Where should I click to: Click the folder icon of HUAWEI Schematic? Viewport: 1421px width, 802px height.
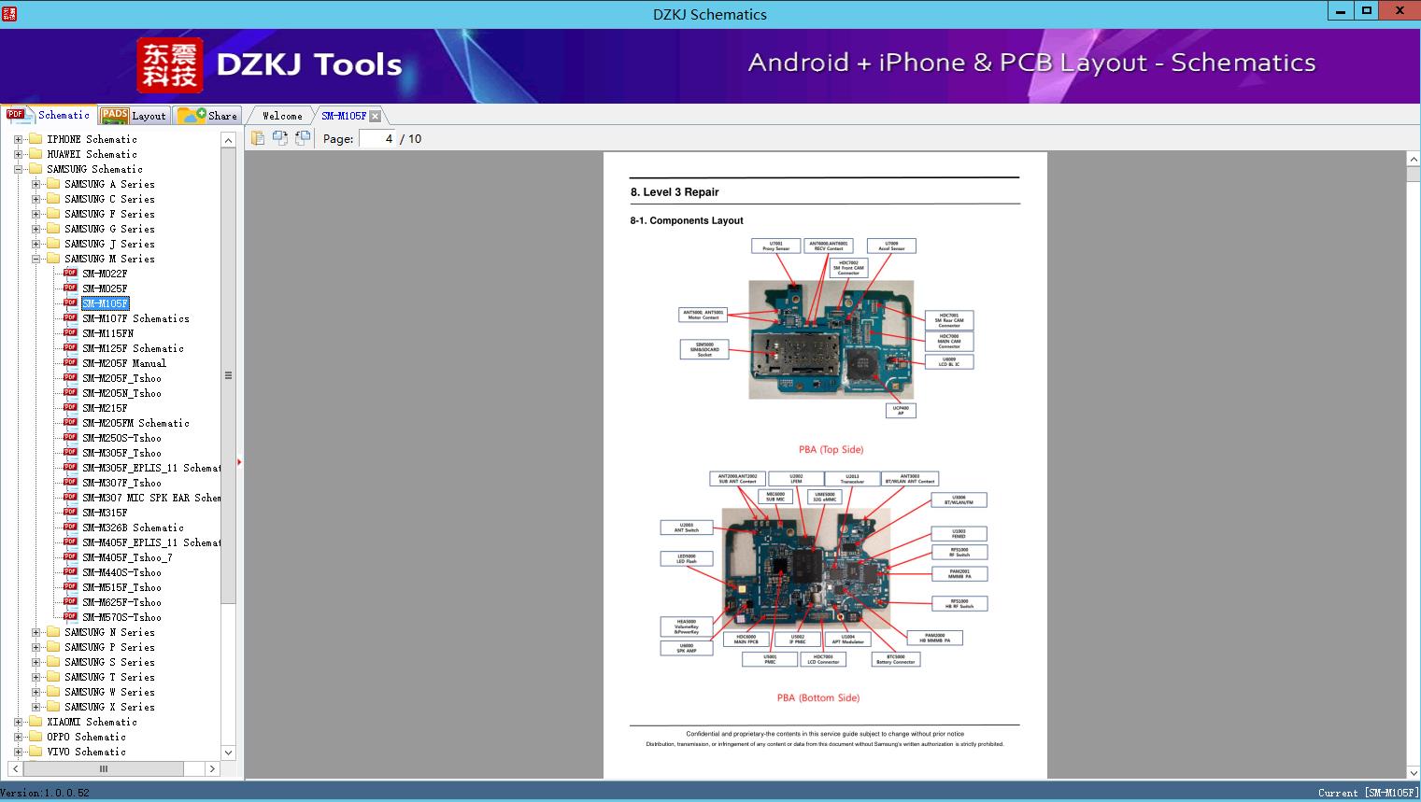36,154
